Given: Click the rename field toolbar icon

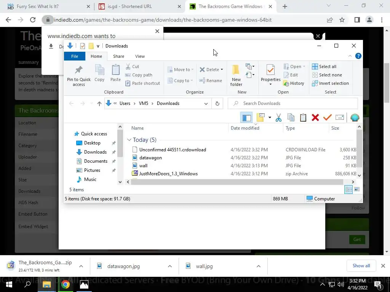Looking at the screenshot, I should pos(339,117).
